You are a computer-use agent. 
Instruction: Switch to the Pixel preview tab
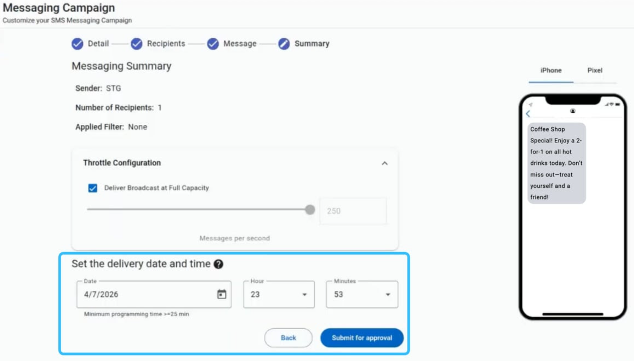[x=595, y=70]
